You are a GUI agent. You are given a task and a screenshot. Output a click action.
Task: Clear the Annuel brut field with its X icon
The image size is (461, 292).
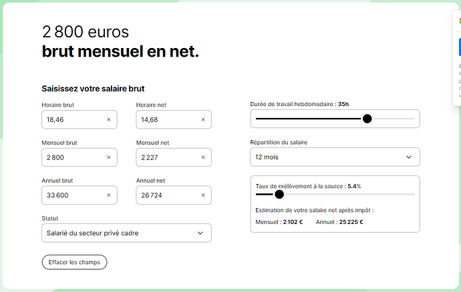pyautogui.click(x=108, y=195)
